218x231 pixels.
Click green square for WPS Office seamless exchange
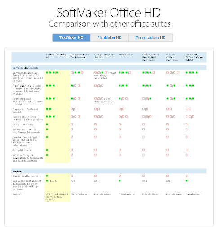pyautogui.click(x=120, y=180)
